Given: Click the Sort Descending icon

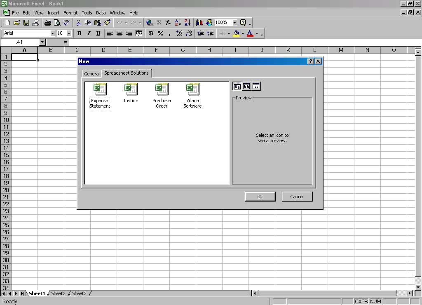Looking at the screenshot, I should [x=188, y=23].
